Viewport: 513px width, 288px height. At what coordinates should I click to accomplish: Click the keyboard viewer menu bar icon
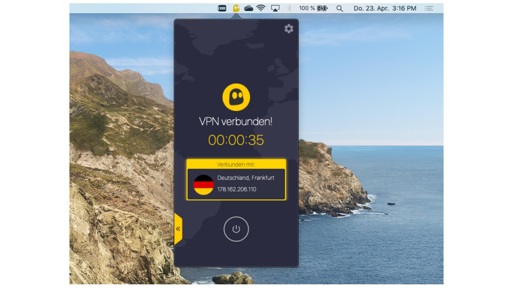click(x=222, y=8)
